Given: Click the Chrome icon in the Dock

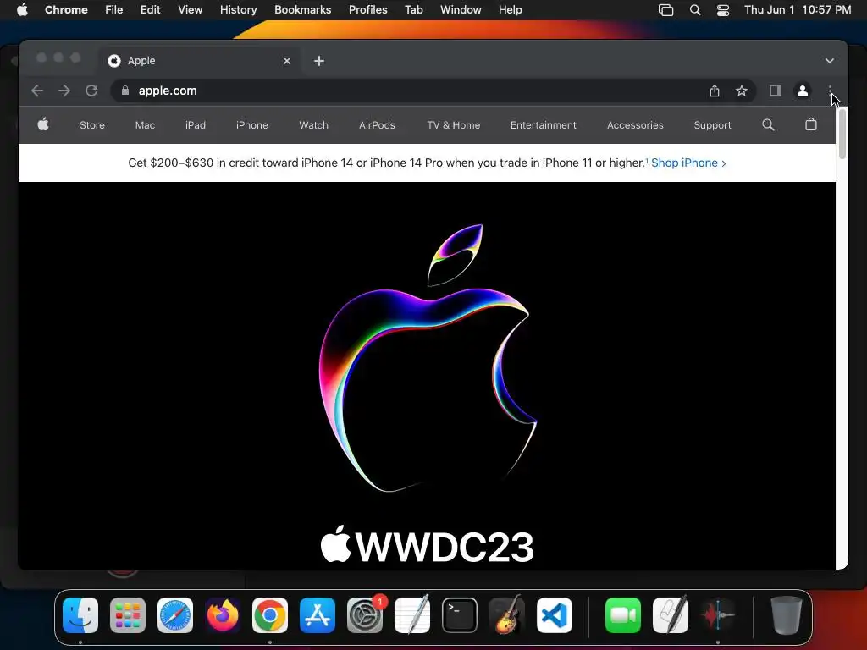Looking at the screenshot, I should (x=270, y=615).
